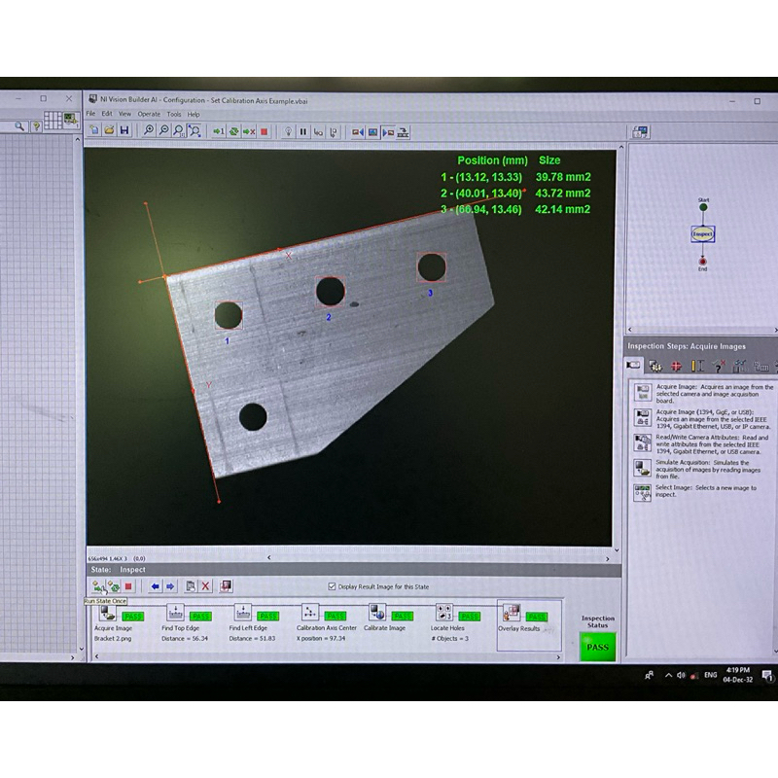Select the Calibrate Image step

[x=376, y=613]
